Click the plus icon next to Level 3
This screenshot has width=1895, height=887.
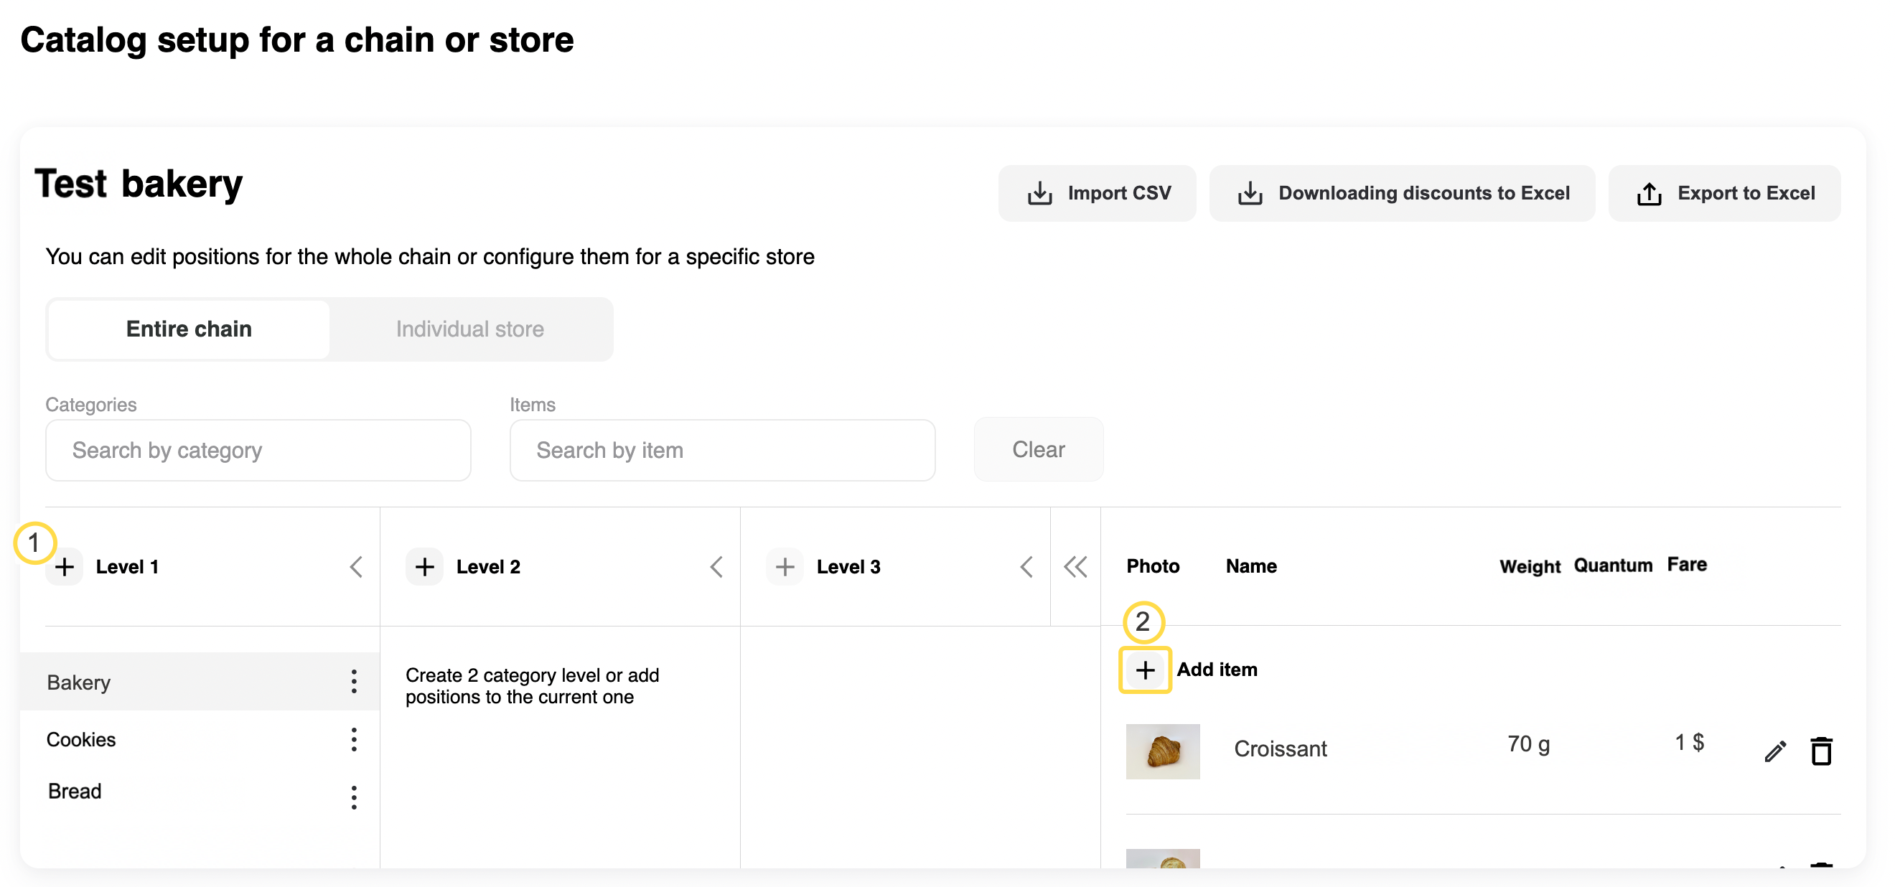(784, 567)
